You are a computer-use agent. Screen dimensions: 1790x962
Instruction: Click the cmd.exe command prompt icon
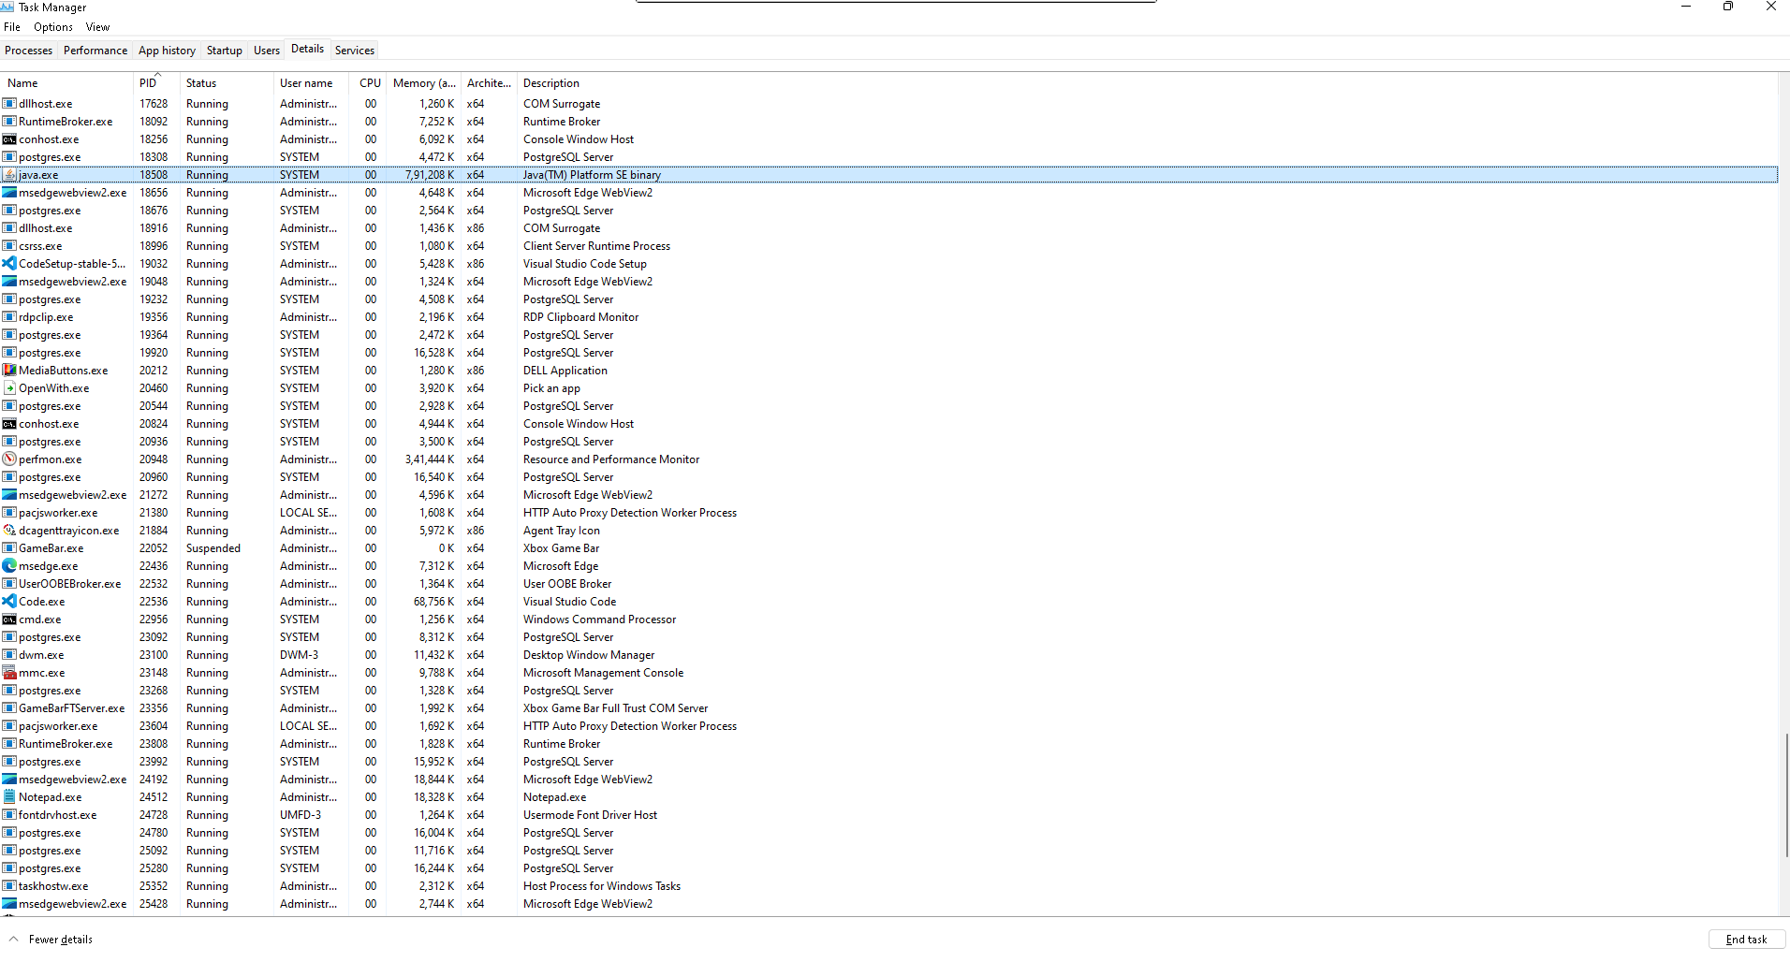click(9, 619)
